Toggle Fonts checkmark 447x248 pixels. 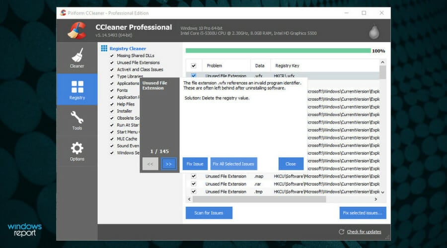[112, 90]
